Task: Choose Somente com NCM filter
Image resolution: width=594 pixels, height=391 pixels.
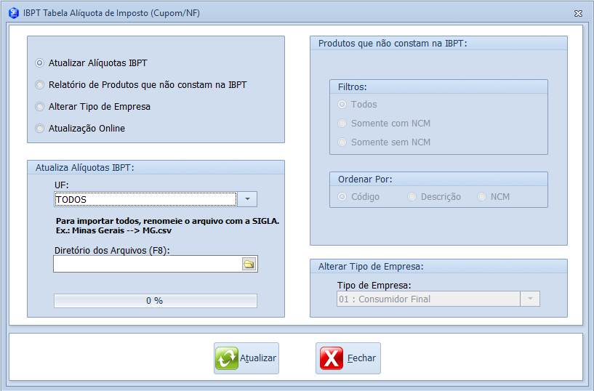Action: click(x=342, y=124)
